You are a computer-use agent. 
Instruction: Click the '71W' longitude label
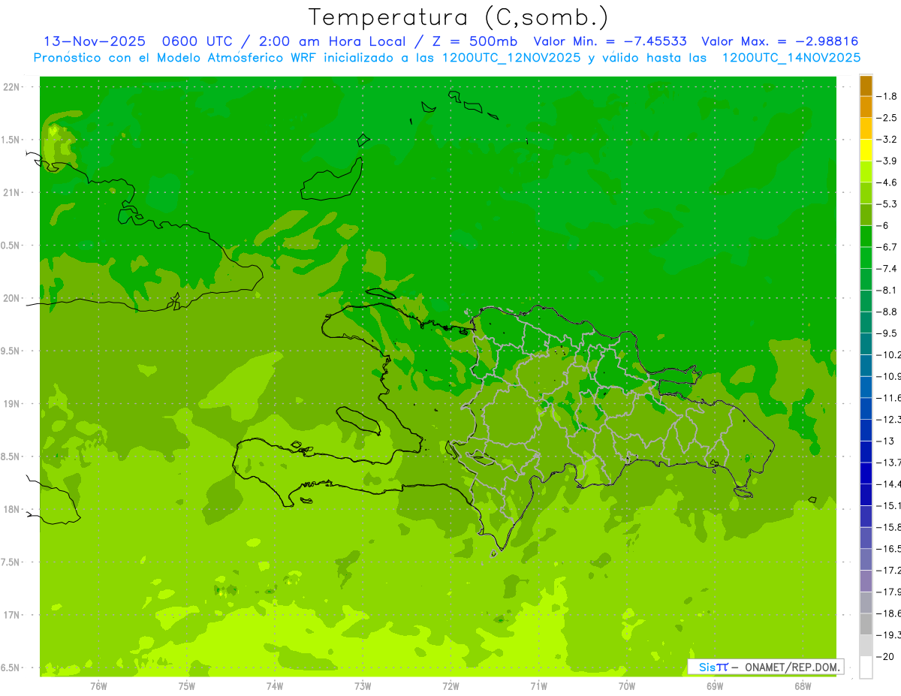click(x=538, y=685)
